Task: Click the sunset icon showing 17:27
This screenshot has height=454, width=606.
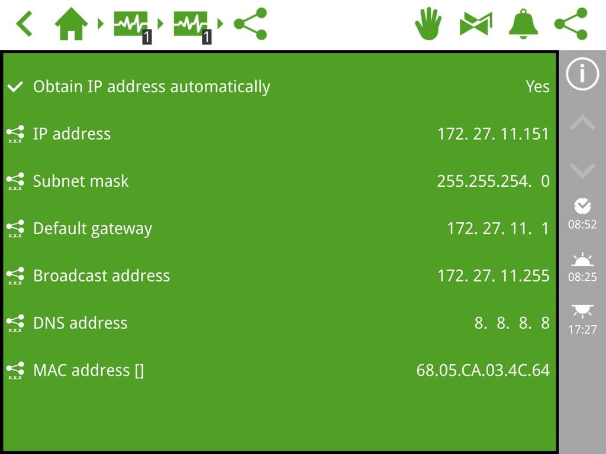Action: pyautogui.click(x=582, y=320)
